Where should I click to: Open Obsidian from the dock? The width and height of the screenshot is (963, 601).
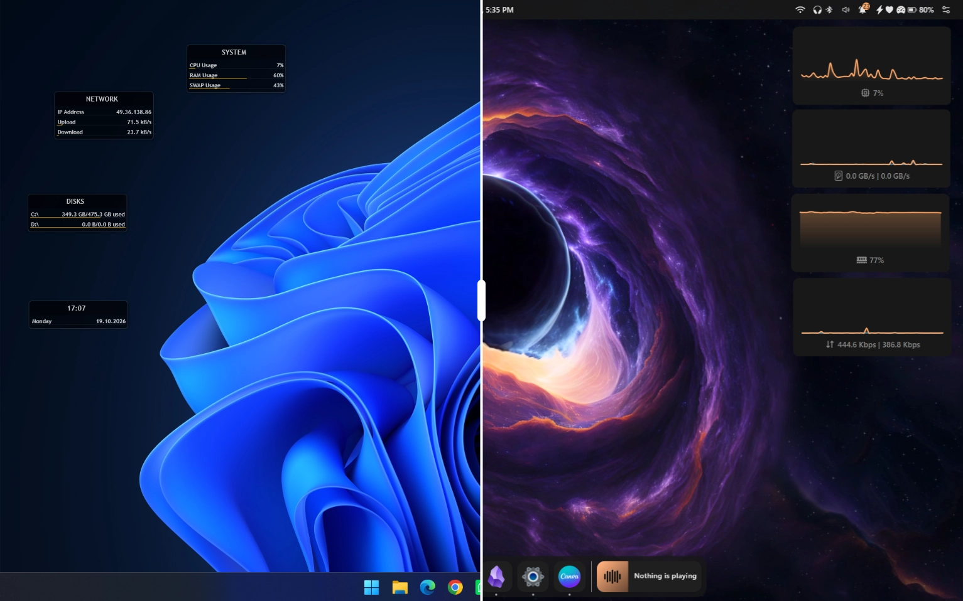[496, 576]
